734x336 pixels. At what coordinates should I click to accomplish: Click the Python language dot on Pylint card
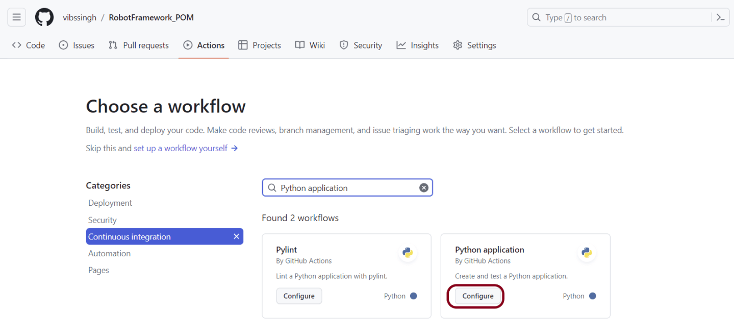[x=413, y=296]
